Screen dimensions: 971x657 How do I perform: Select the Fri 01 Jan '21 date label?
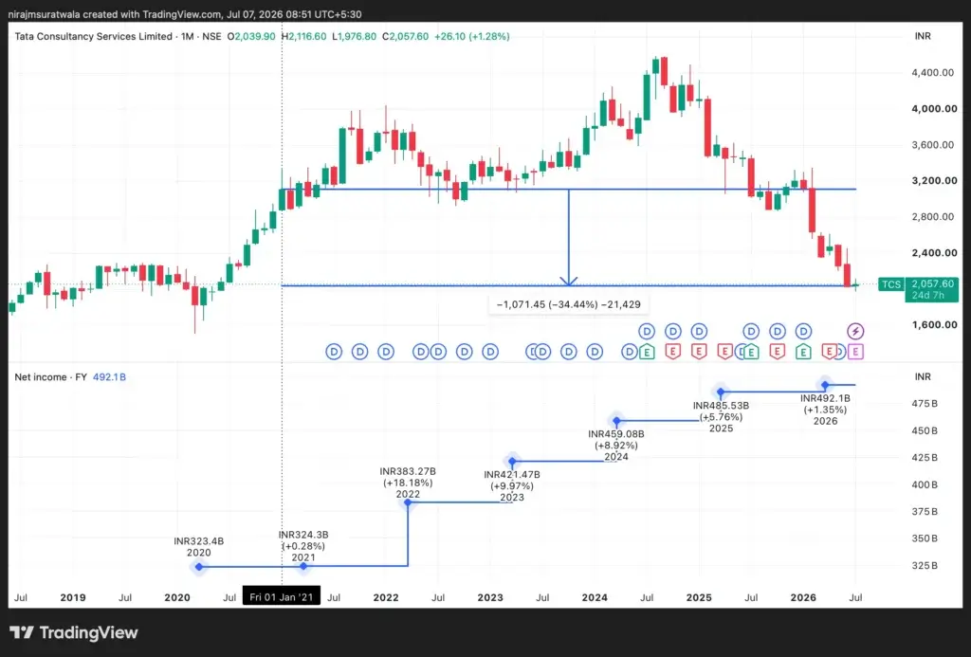pos(281,597)
